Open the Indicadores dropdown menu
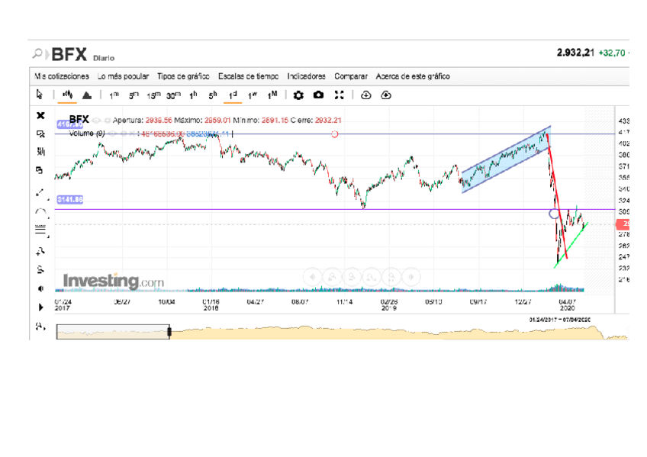The height and width of the screenshot is (457, 647). coord(306,76)
